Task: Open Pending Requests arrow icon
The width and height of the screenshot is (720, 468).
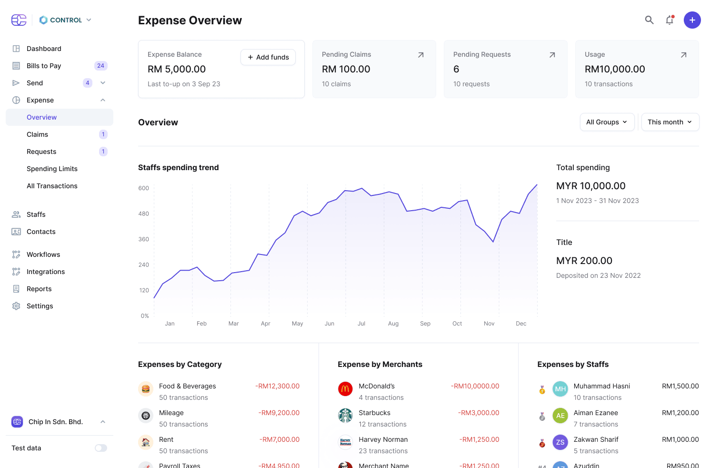Action: point(552,55)
